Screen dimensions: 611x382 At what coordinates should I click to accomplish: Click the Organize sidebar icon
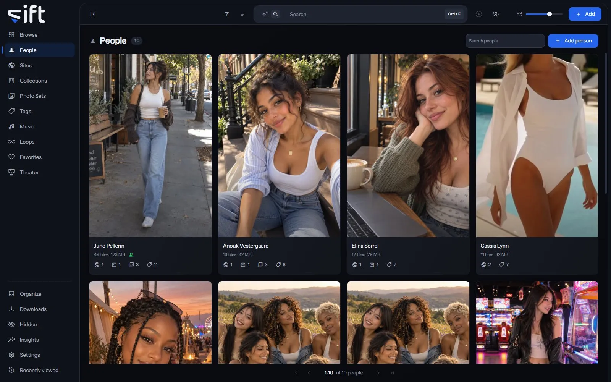coord(11,294)
